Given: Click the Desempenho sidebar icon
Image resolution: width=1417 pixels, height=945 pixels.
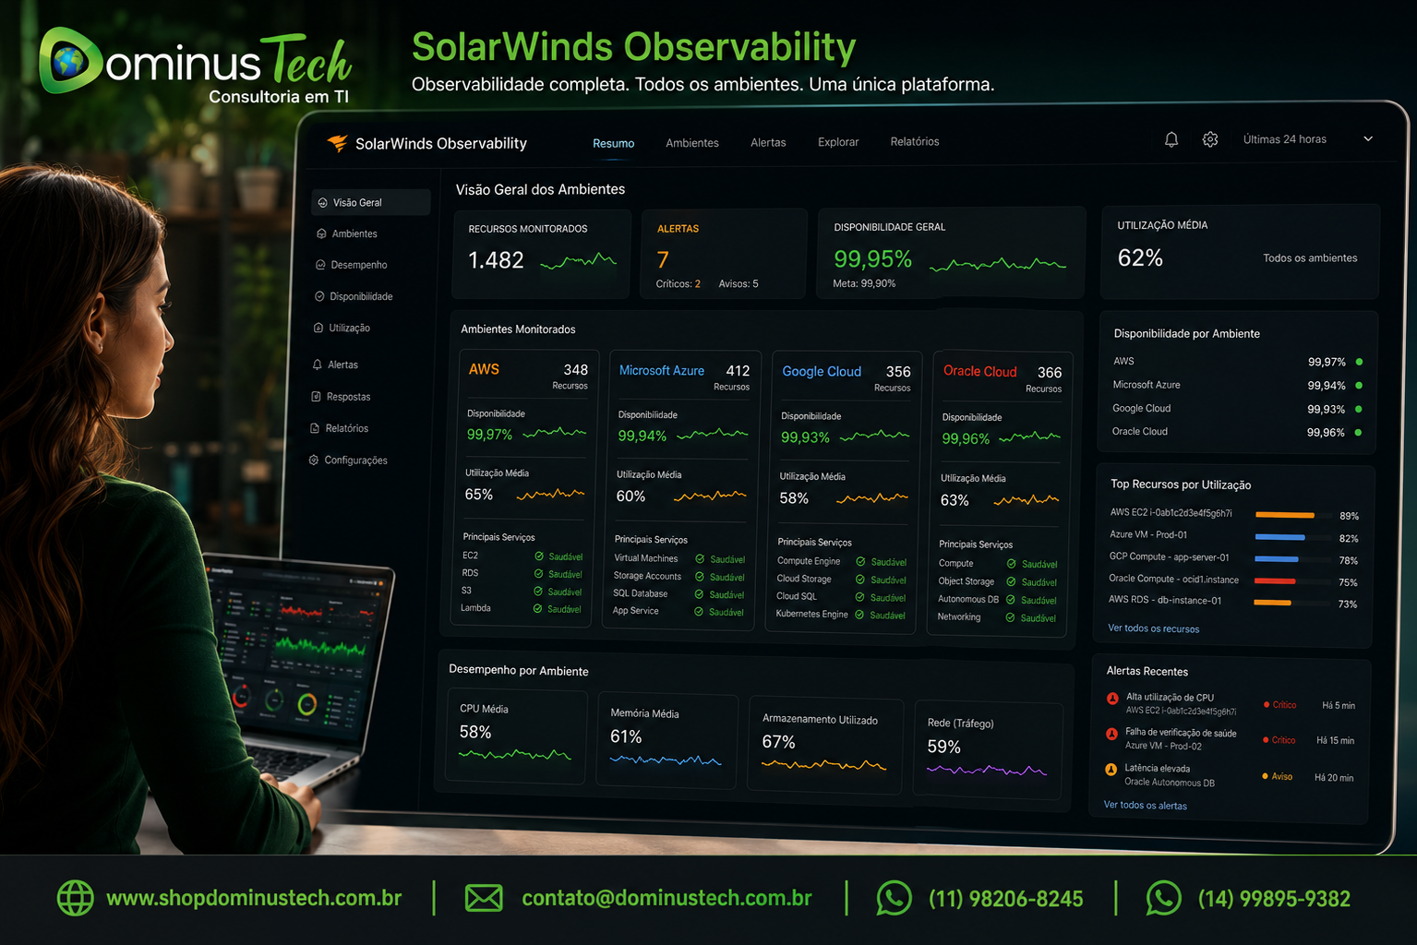Looking at the screenshot, I should tap(320, 265).
